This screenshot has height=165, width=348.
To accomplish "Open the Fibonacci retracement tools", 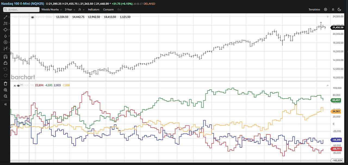I will 5,23.
